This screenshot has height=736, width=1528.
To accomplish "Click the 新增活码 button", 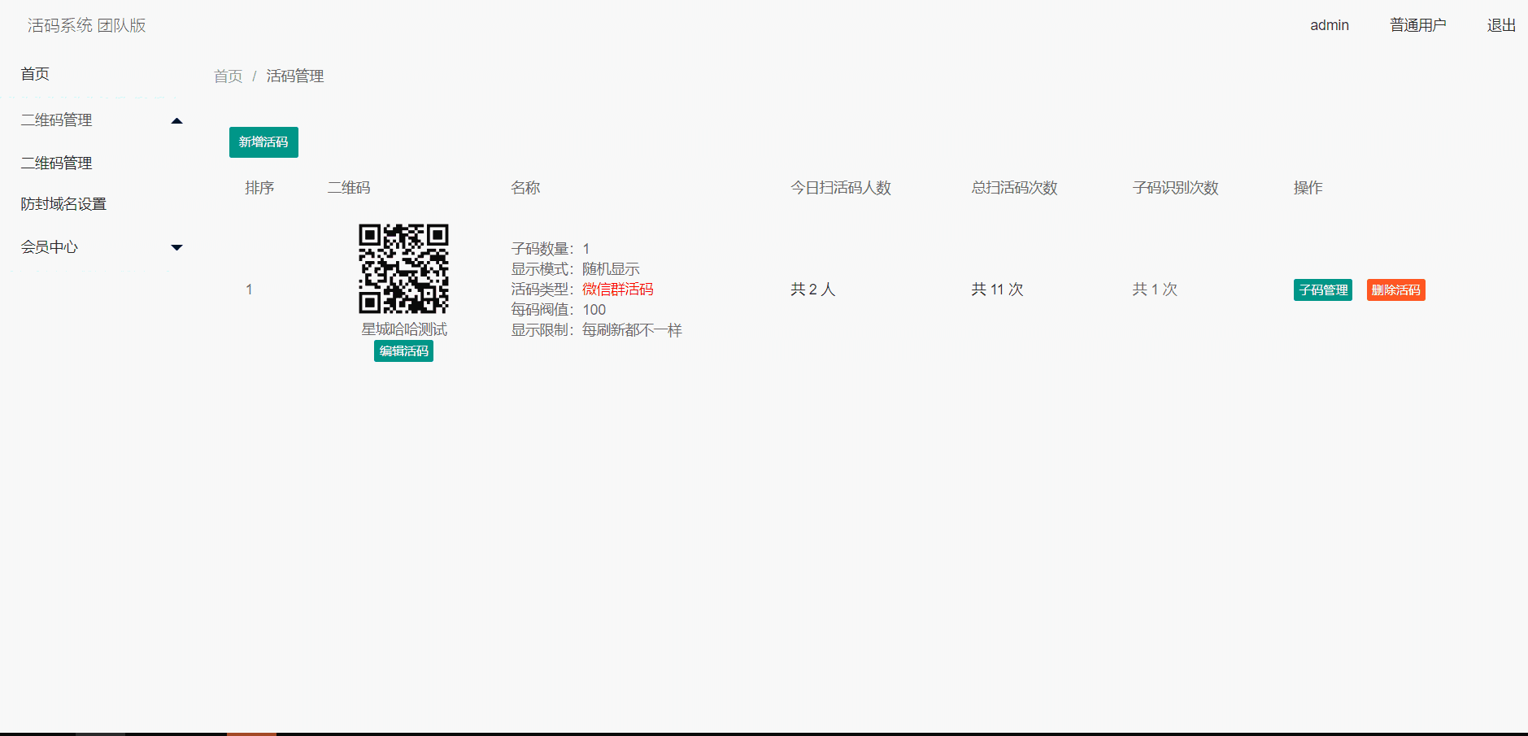I will pyautogui.click(x=263, y=142).
